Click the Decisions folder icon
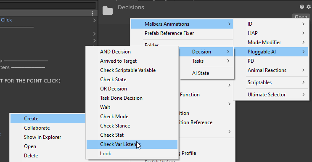The image size is (312, 162). point(108,11)
